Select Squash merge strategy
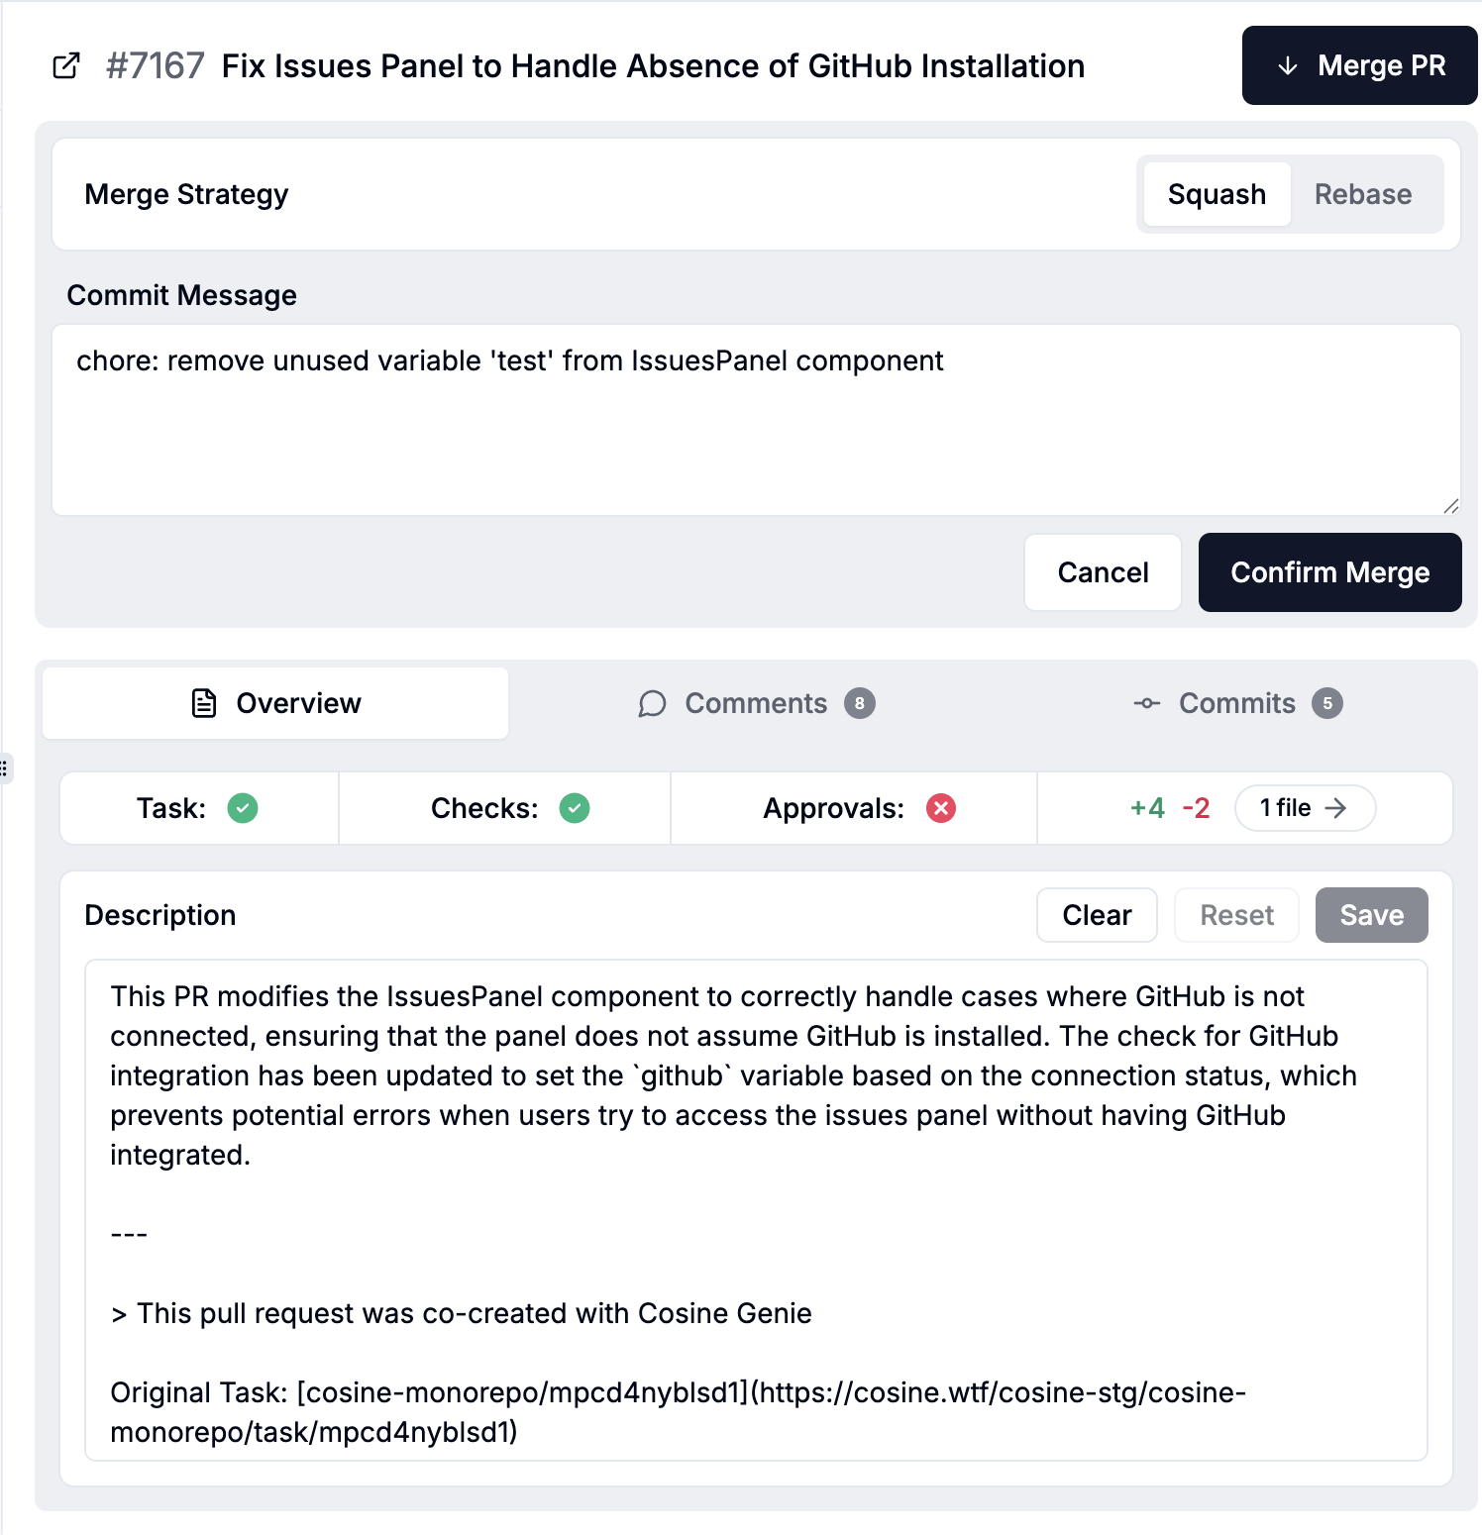This screenshot has height=1535, width=1482. click(x=1217, y=194)
